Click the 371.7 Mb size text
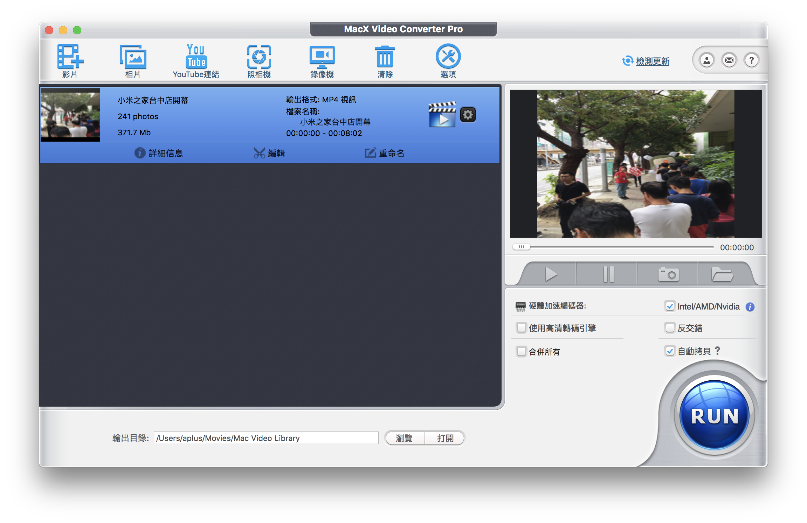 [x=134, y=133]
